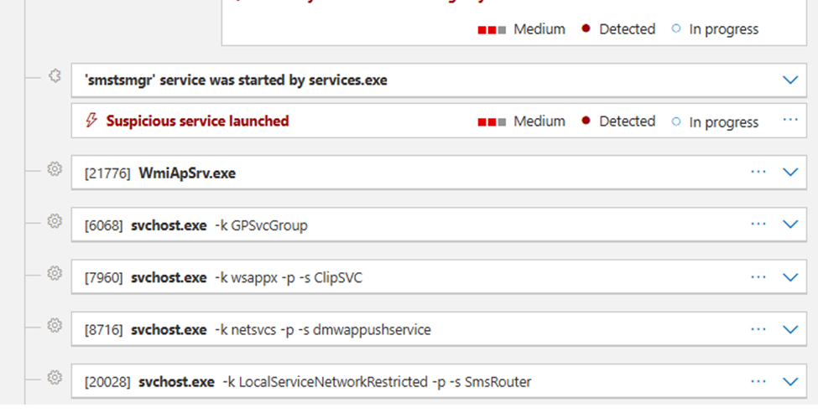Open more options for Suspicious service launched alert

(789, 121)
